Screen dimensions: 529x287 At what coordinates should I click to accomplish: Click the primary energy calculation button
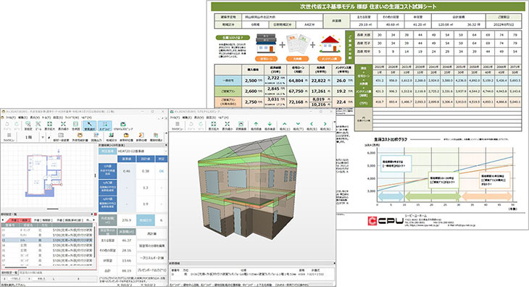click(x=152, y=258)
